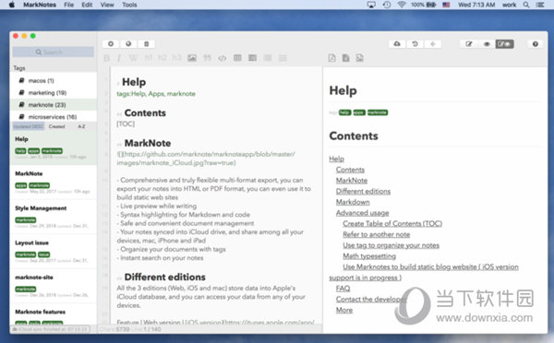
Task: Click the insert image toolbar icon
Action: tap(192, 58)
